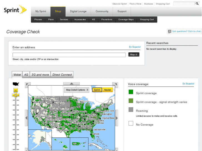Click the chat speech bubble icon
202x151 pixels.
[169, 32]
